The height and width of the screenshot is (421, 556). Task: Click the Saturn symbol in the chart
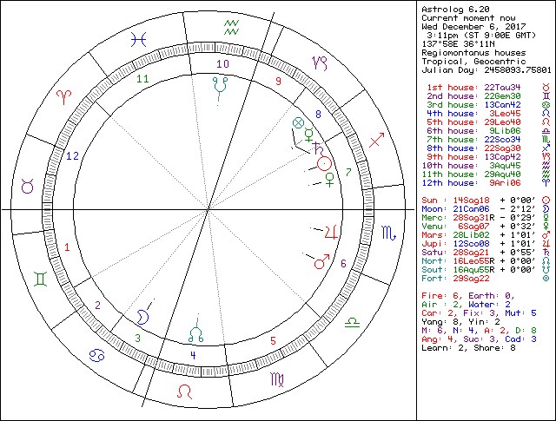point(318,148)
